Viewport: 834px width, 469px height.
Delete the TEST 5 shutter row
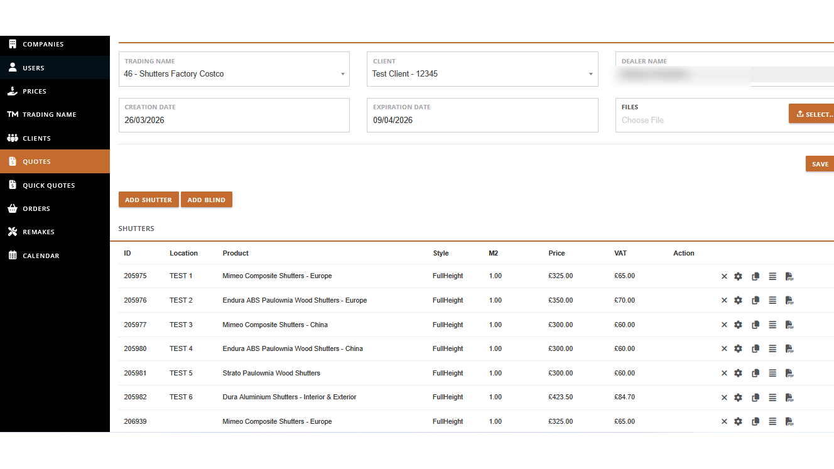click(724, 374)
